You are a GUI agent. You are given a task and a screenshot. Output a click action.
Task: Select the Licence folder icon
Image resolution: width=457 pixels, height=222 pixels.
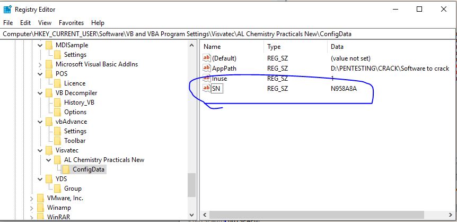click(x=57, y=83)
